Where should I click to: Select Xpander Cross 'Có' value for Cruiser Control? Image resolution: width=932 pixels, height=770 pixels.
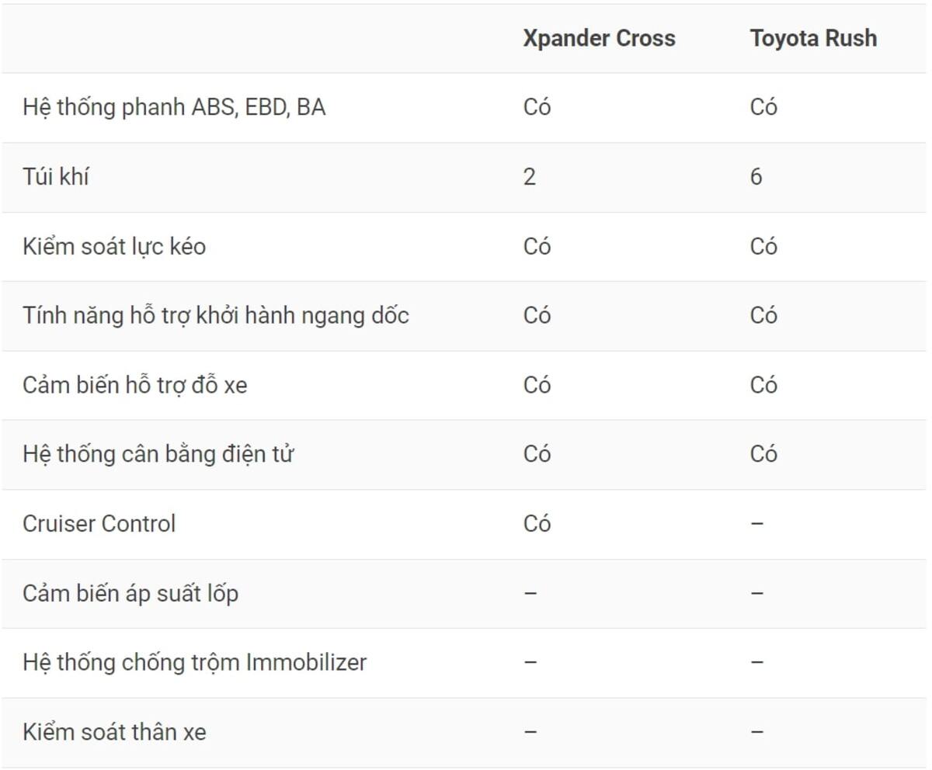click(537, 524)
